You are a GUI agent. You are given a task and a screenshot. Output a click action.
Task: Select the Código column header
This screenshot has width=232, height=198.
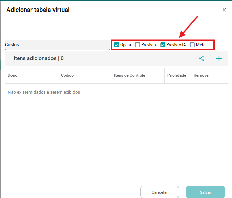tap(67, 75)
